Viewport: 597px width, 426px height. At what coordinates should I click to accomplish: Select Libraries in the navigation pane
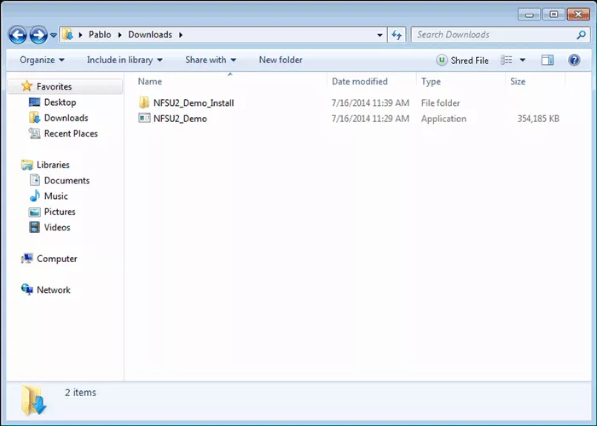pyautogui.click(x=53, y=165)
